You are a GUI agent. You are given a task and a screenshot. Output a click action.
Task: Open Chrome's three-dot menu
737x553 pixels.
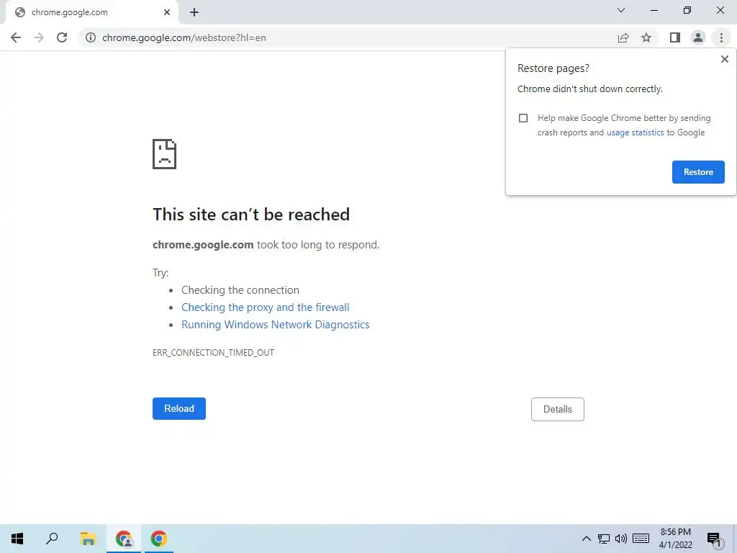[721, 37]
